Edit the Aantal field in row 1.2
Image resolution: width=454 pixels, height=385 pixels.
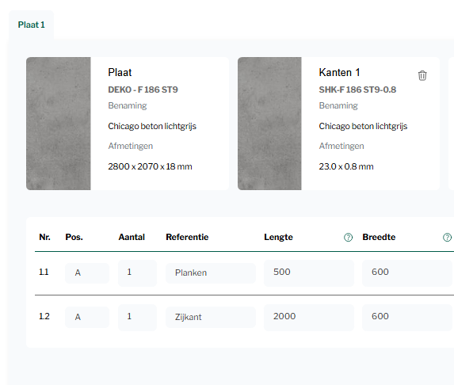coord(138,317)
